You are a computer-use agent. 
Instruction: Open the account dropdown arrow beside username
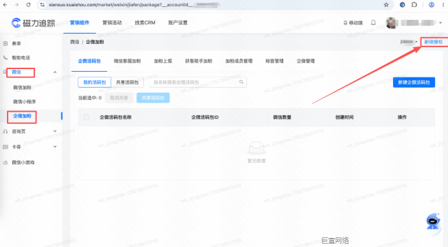click(440, 23)
